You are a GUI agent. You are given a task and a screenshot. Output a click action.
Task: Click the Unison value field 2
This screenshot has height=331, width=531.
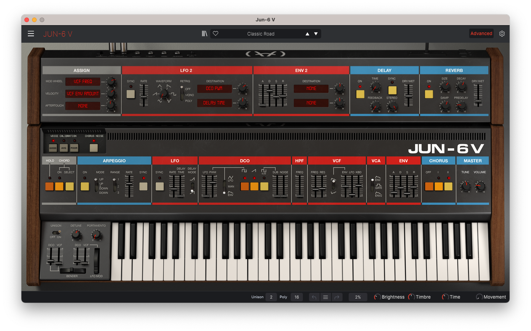coord(271,297)
